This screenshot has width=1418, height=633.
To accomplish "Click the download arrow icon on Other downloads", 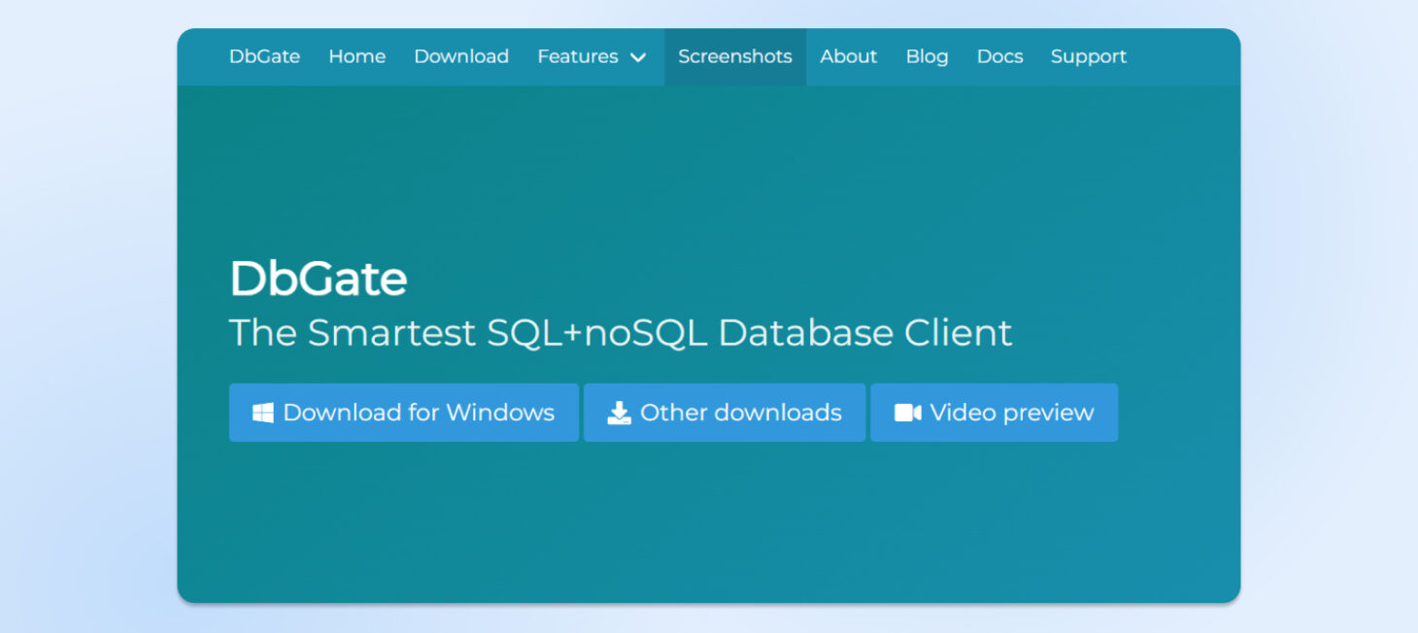I will click(618, 412).
